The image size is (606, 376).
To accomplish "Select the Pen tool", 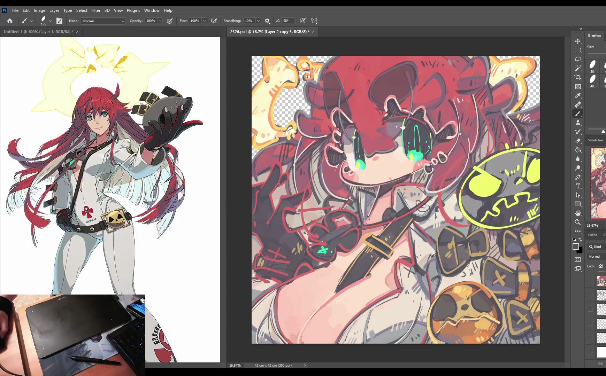I will click(578, 177).
